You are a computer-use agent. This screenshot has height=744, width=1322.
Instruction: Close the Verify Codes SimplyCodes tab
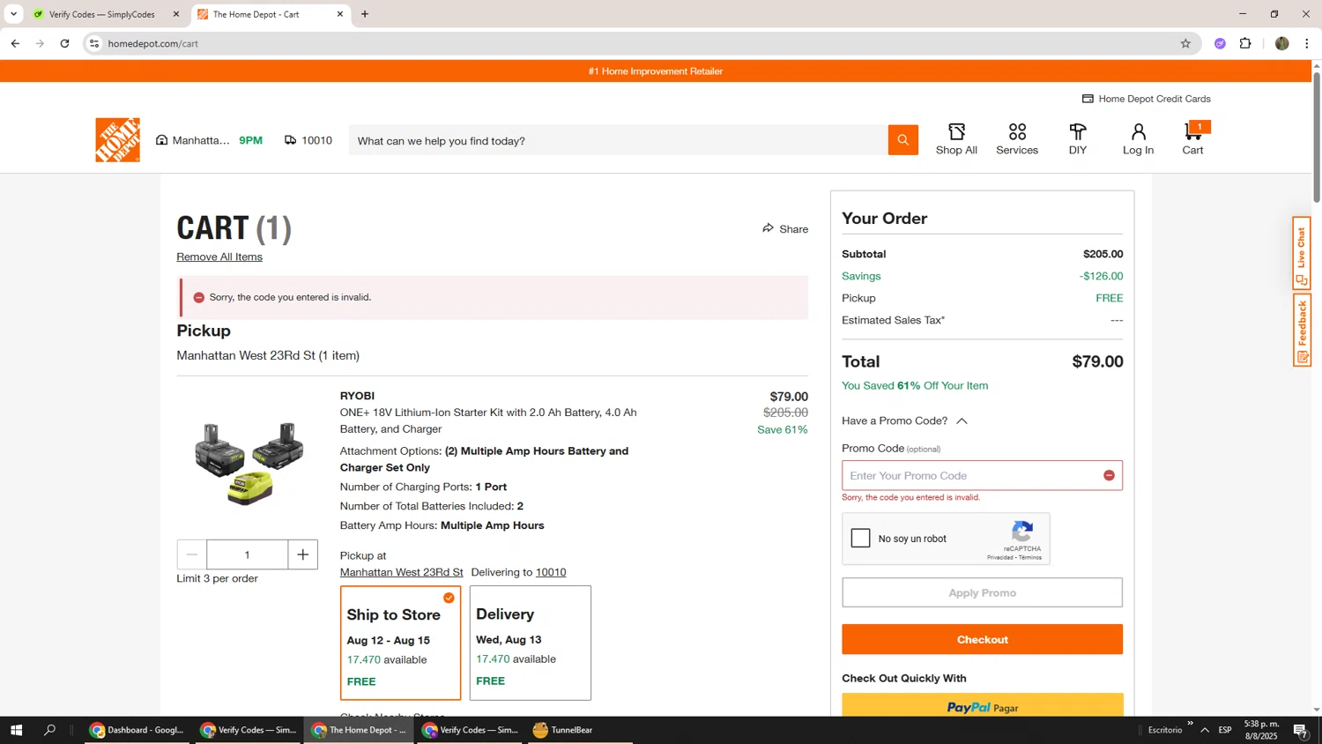(x=175, y=14)
